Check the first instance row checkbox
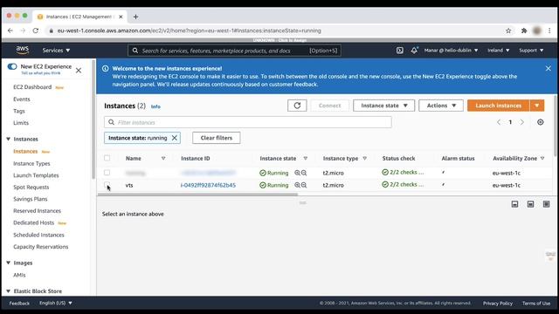This screenshot has width=559, height=314. click(x=107, y=173)
